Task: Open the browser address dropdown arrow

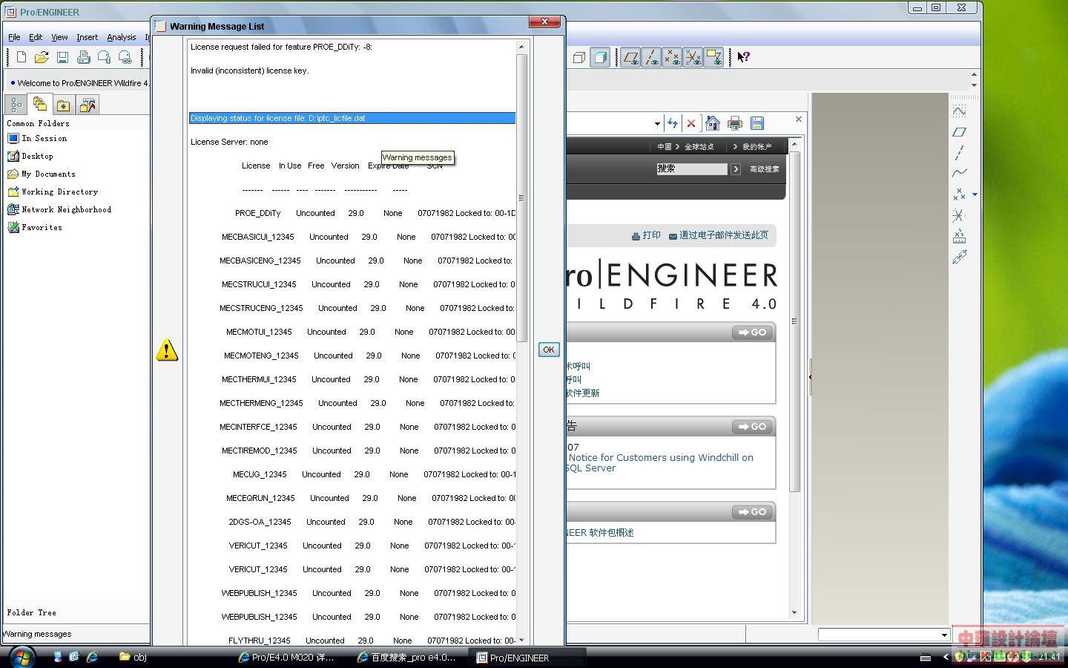Action: click(x=657, y=124)
